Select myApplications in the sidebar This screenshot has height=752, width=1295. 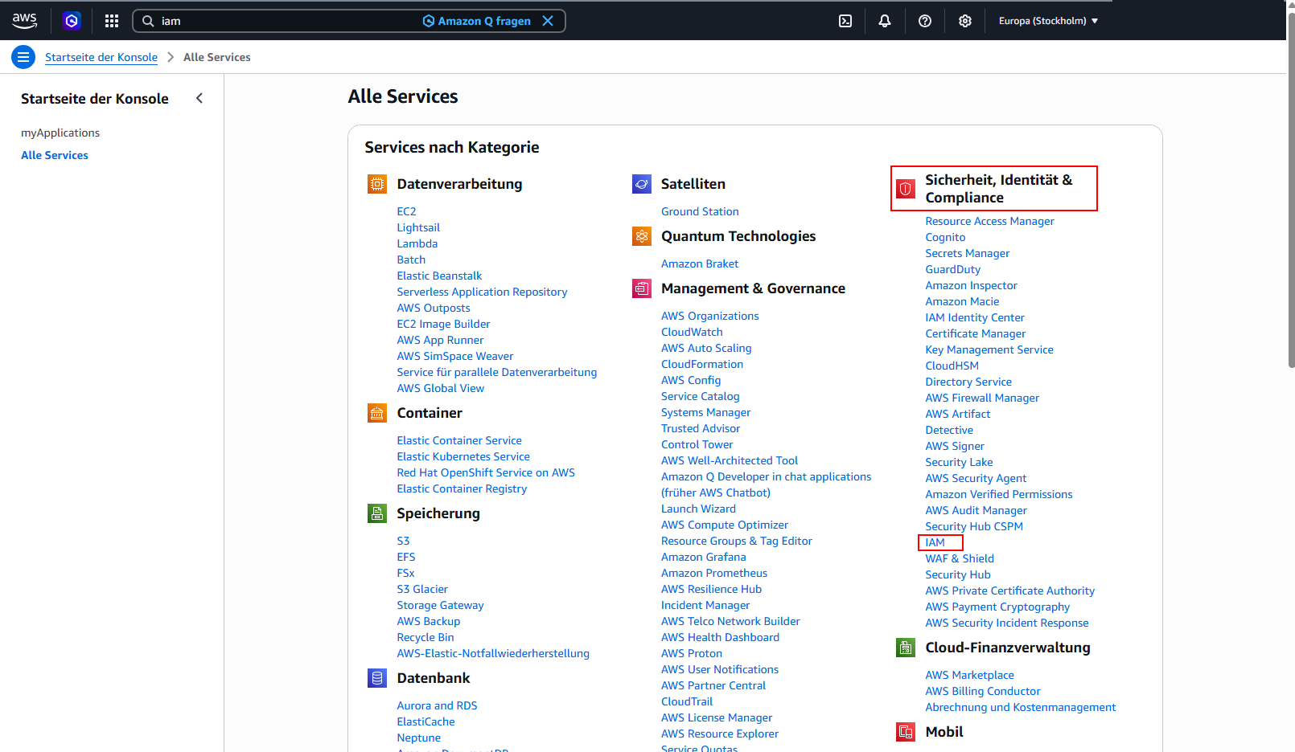(x=60, y=133)
